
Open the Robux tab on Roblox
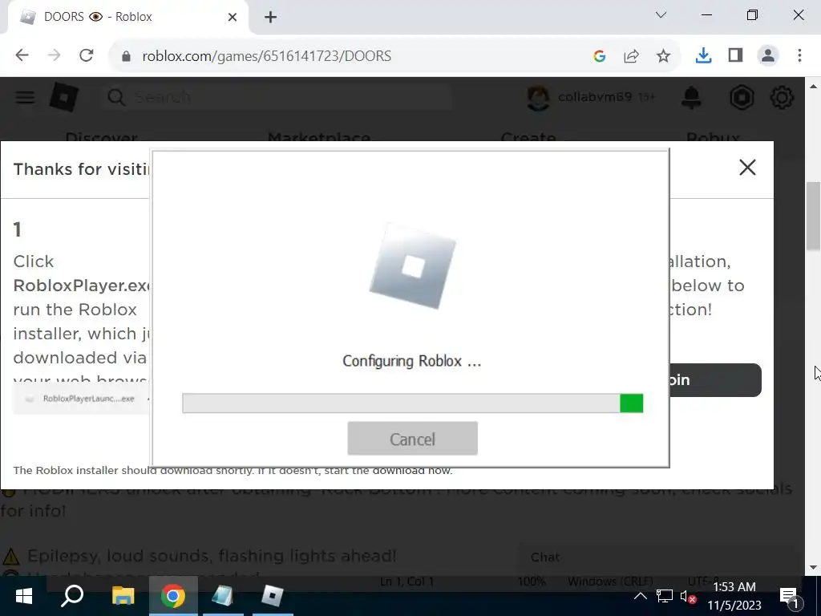(x=713, y=136)
